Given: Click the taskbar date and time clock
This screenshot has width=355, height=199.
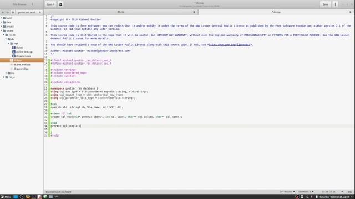Looking at the screenshot, I should (x=334, y=197).
